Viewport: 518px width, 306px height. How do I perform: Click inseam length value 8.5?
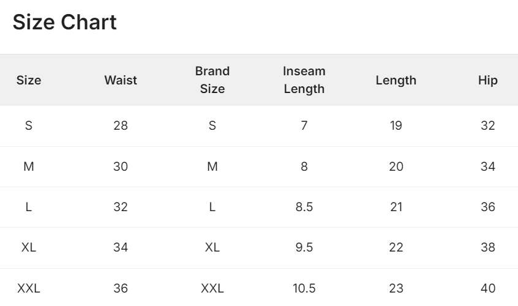click(304, 207)
